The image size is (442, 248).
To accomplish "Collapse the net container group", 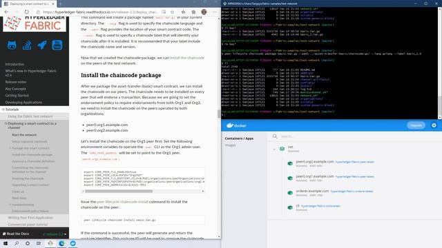I will 274,149.
